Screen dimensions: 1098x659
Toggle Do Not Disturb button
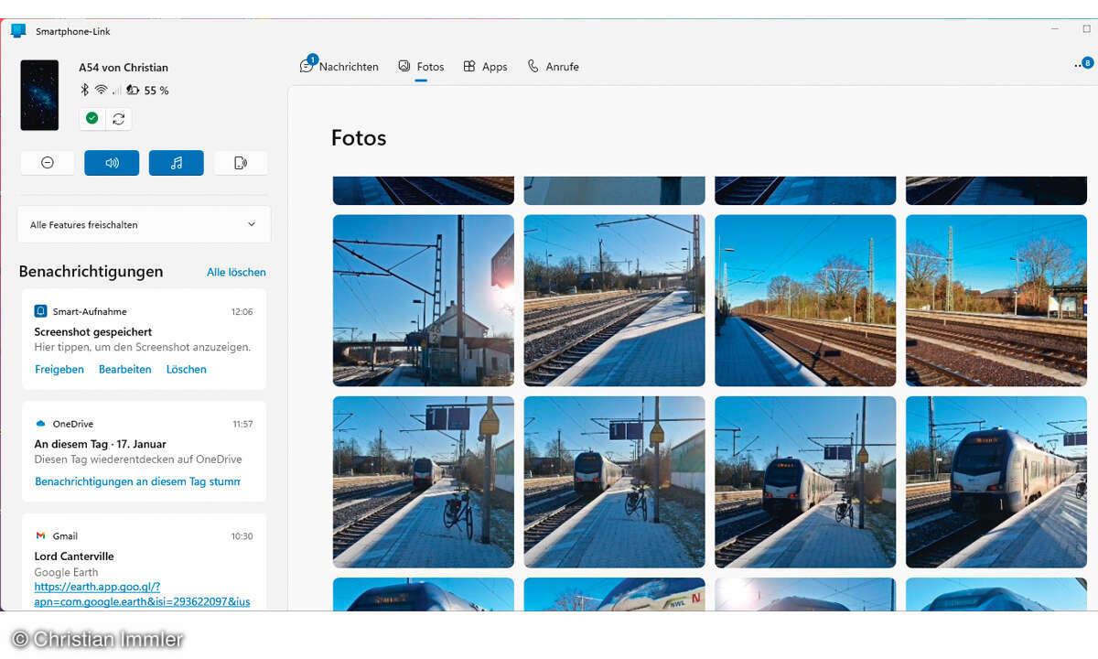(48, 163)
